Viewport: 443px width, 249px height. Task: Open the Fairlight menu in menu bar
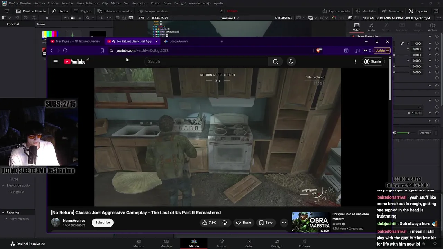(180, 3)
